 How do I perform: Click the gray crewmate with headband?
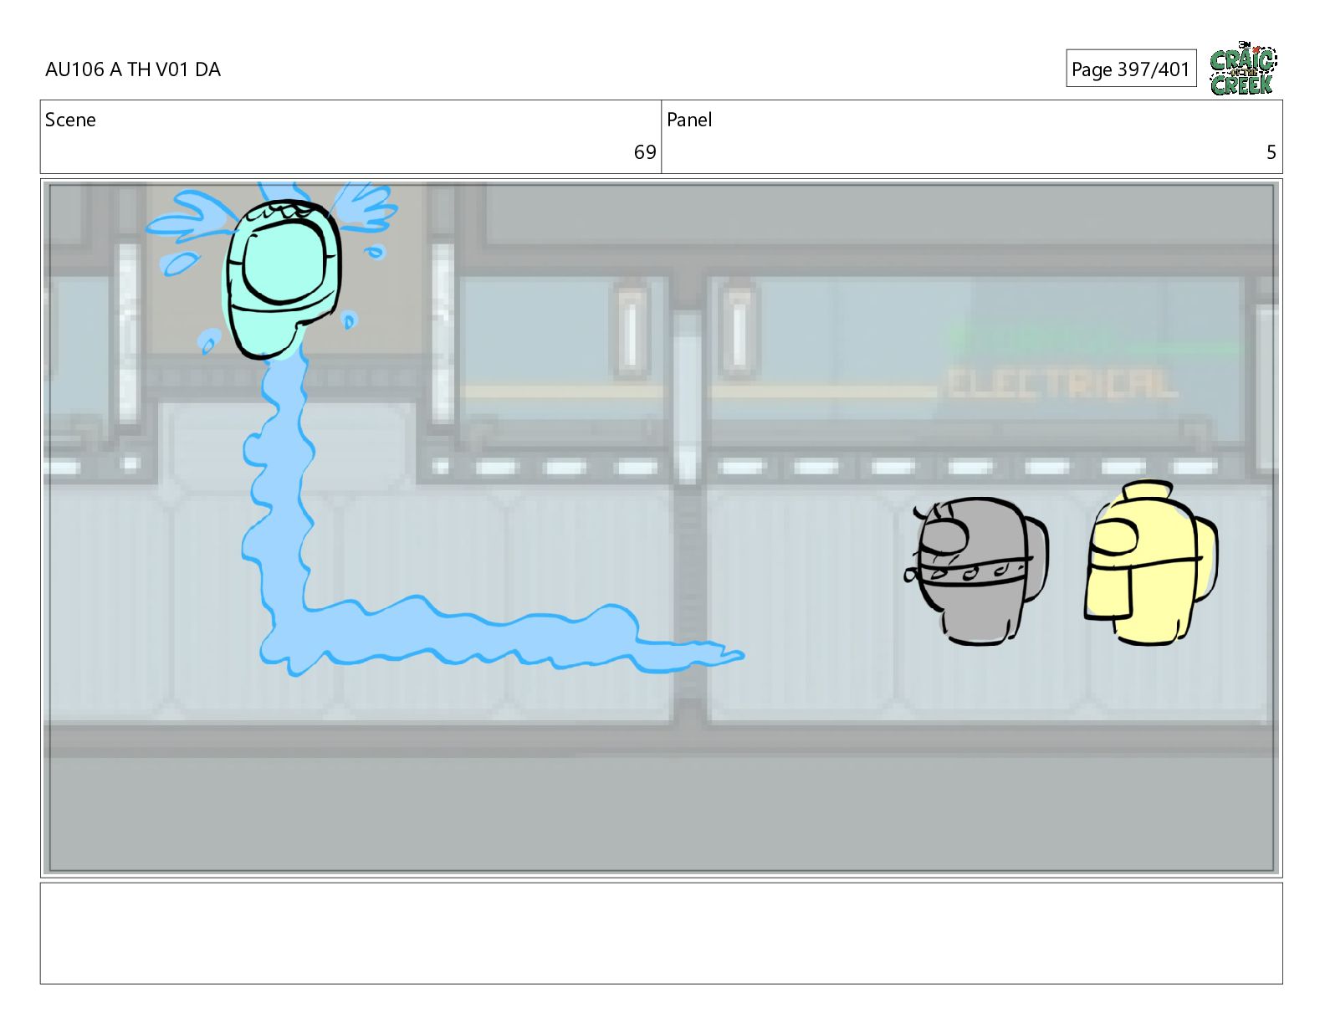[976, 571]
